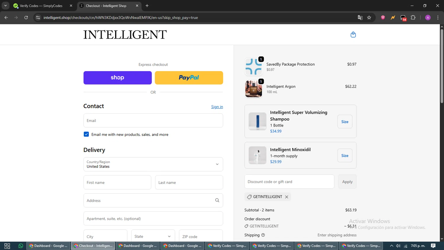Viewport: 444px width, 250px height.
Task: Switch to the Verify Codes — SimplyCodes tab
Action: pyautogui.click(x=41, y=6)
